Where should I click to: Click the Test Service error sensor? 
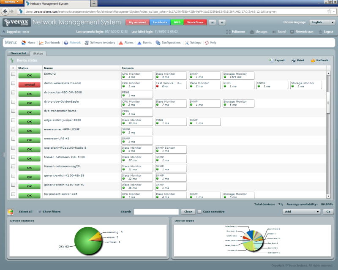(x=171, y=85)
